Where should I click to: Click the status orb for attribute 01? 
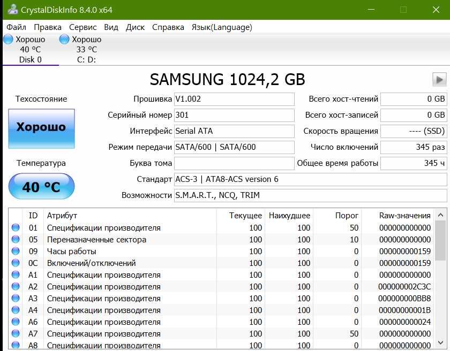point(16,227)
